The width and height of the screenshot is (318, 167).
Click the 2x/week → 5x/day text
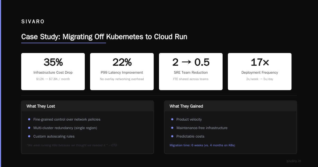click(260, 79)
